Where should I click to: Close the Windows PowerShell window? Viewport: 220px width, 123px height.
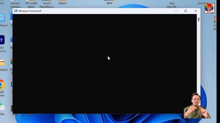(196, 11)
